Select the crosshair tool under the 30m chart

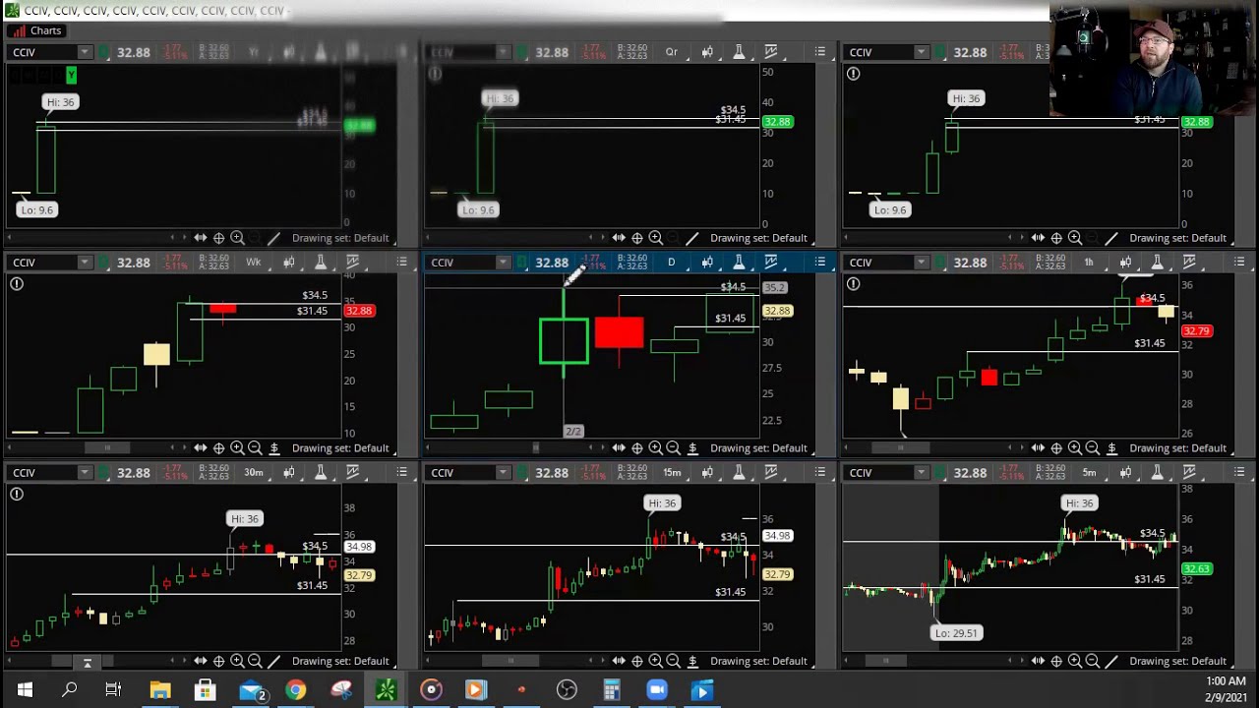[x=218, y=661]
